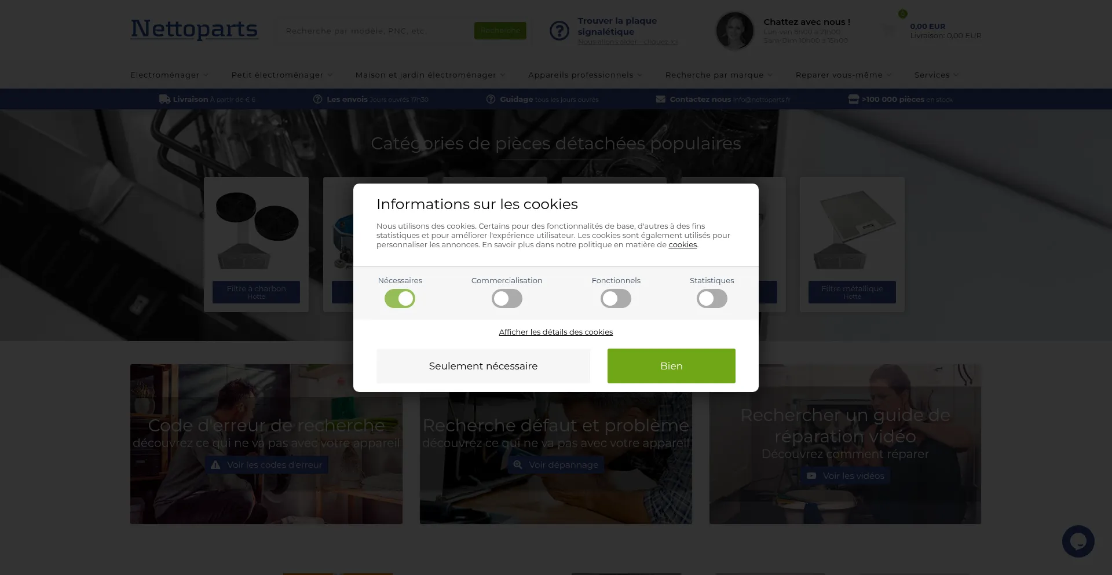
Task: Click the green Bien button
Action: click(671, 366)
